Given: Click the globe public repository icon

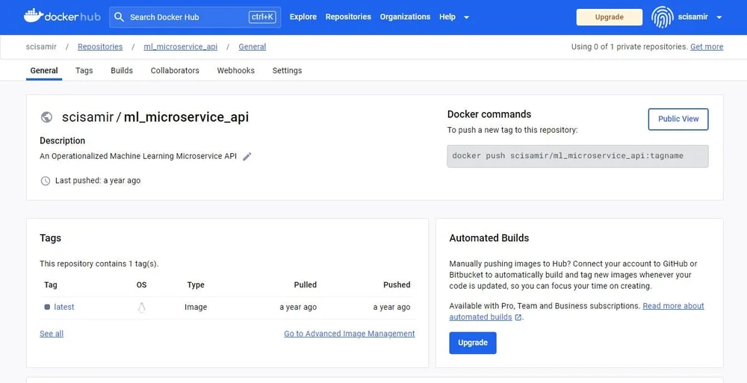Looking at the screenshot, I should coord(46,117).
